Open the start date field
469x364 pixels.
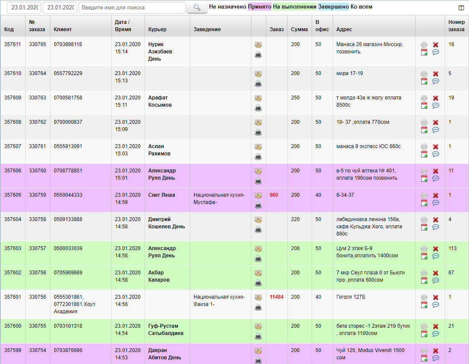click(x=24, y=7)
